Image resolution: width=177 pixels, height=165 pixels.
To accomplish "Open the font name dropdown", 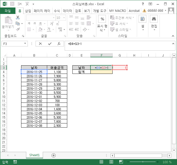I will [x=54, y=18].
